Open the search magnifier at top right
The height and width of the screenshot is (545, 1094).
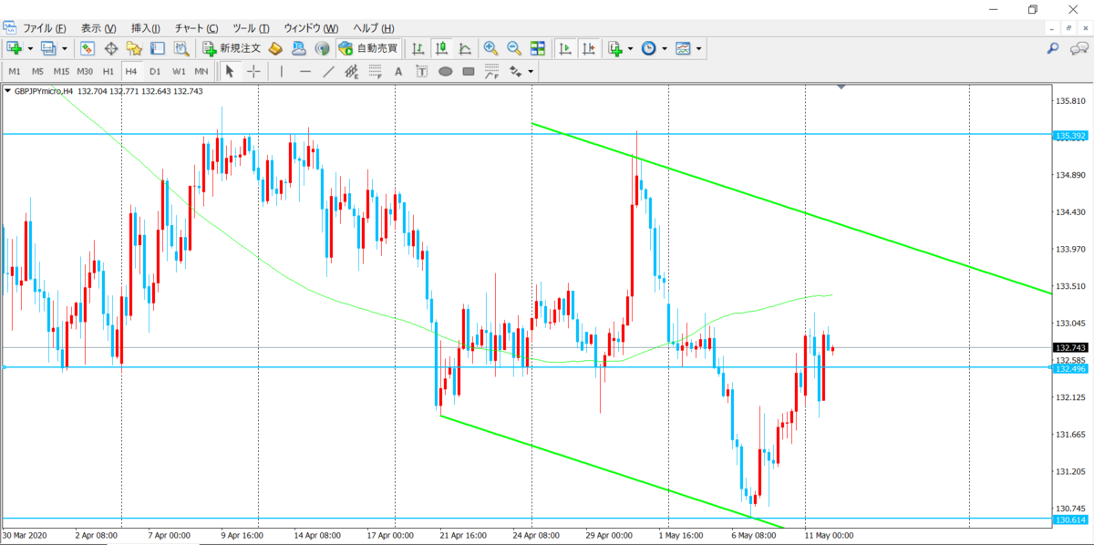(1052, 48)
